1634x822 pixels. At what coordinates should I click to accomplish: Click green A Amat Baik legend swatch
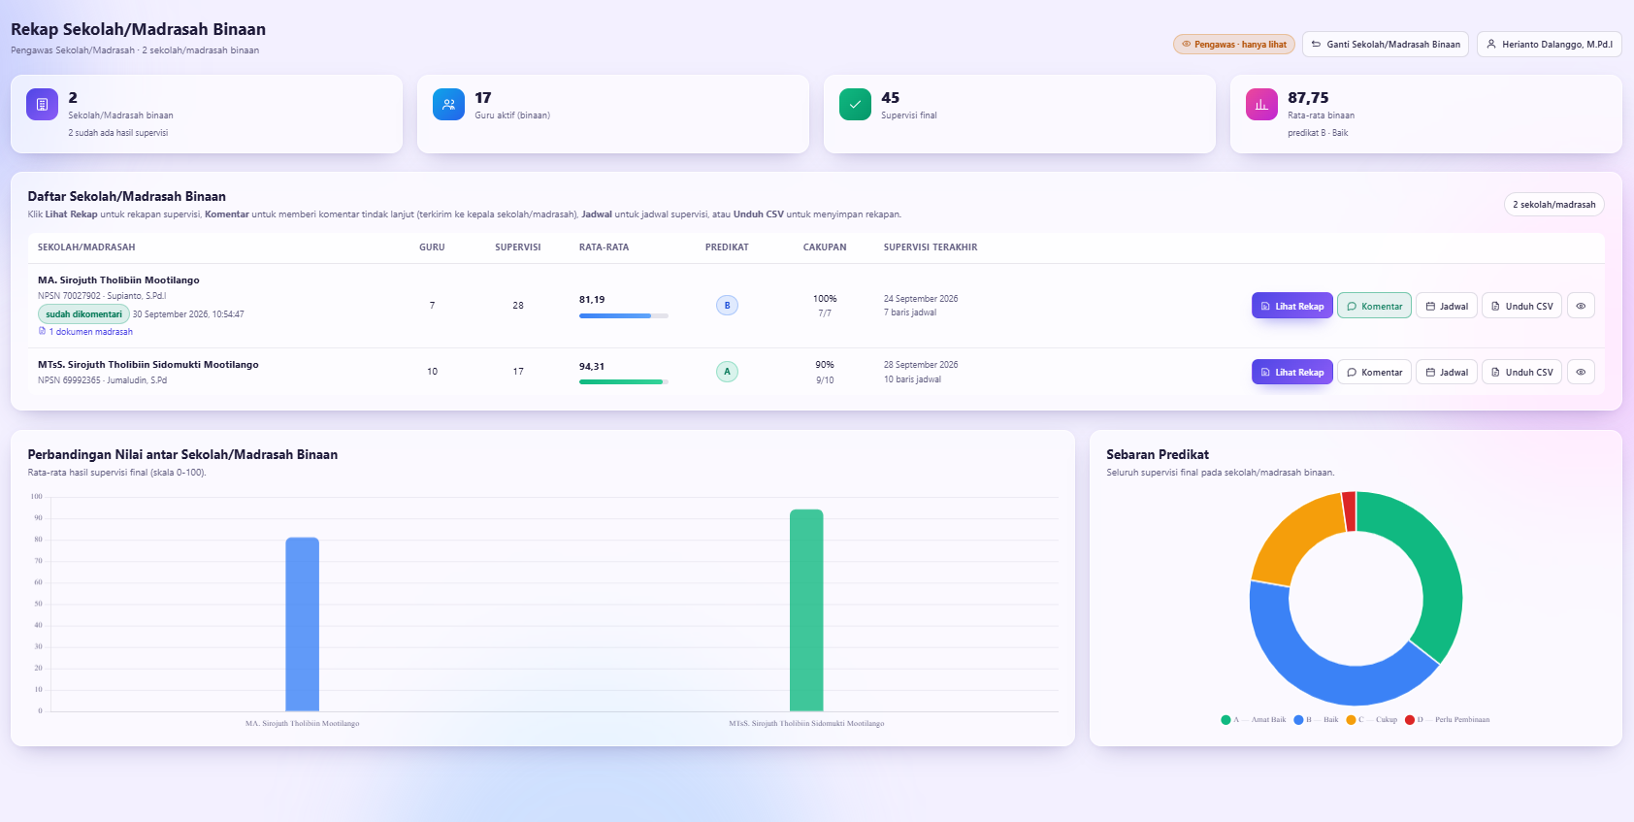click(x=1225, y=720)
